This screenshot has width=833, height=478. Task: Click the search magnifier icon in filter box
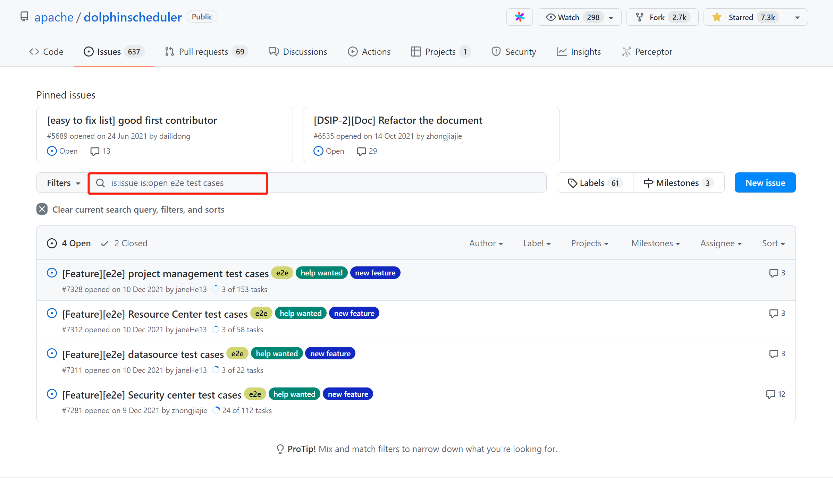tap(100, 183)
